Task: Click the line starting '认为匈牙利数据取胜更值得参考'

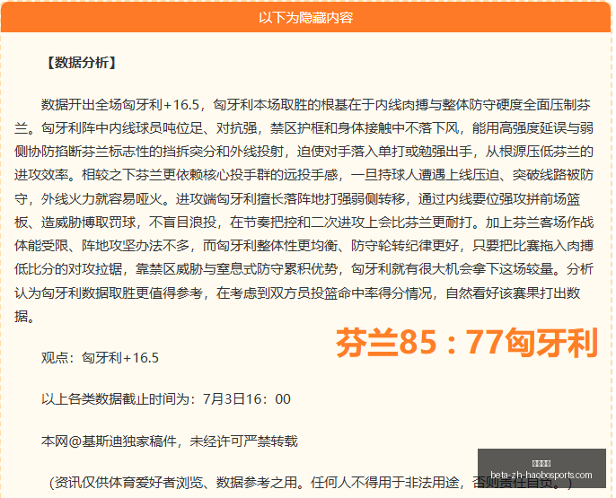Action: [297, 293]
